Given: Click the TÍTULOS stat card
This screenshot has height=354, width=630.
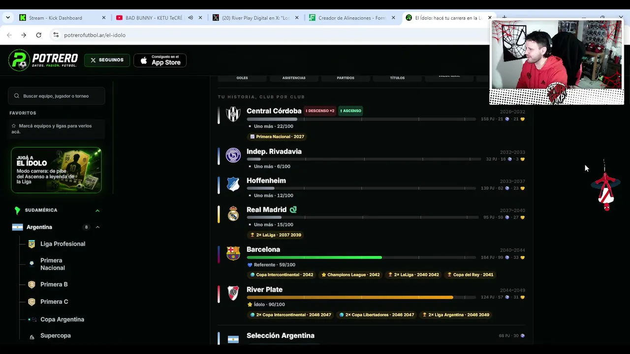Looking at the screenshot, I should tap(397, 78).
